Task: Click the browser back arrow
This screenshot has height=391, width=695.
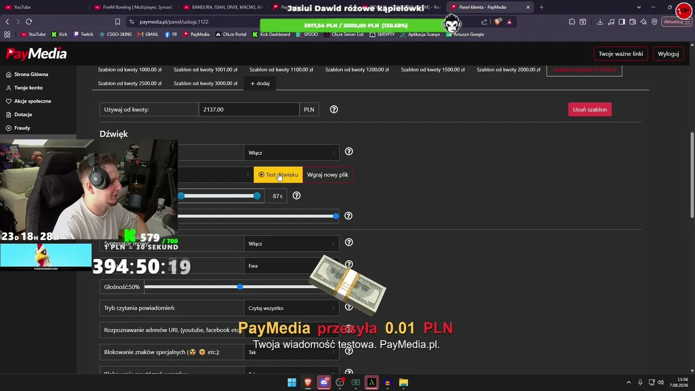Action: tap(7, 22)
